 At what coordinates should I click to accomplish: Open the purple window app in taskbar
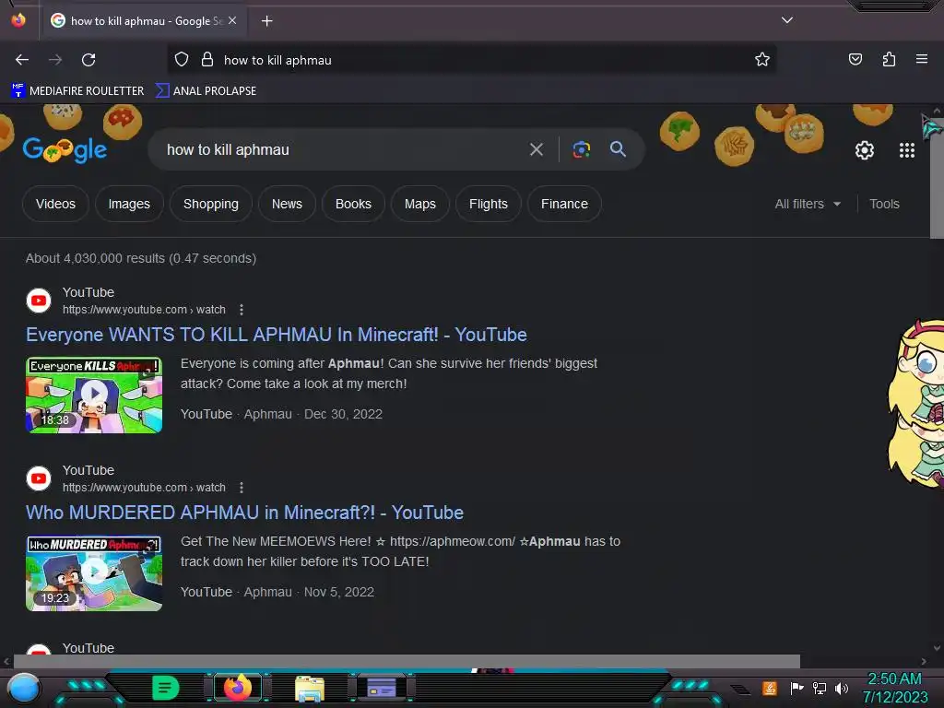[382, 688]
